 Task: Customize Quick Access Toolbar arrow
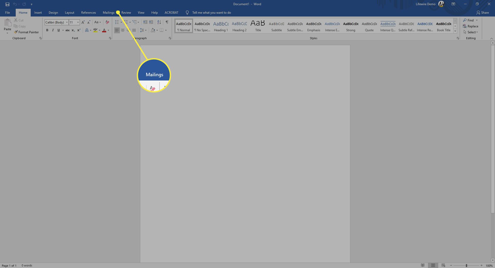31,4
